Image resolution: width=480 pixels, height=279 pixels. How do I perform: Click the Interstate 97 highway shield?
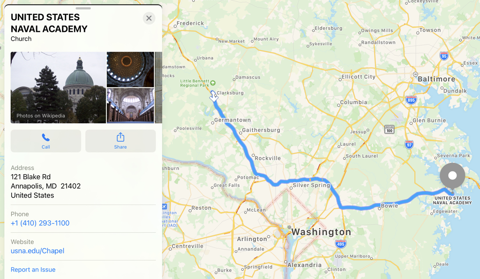[x=409, y=145]
